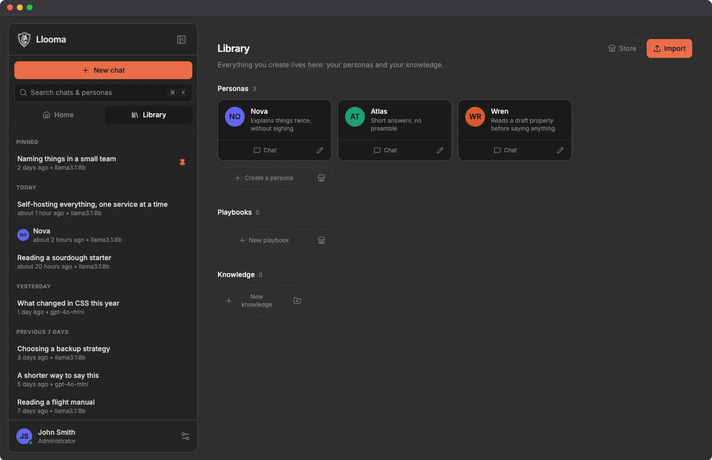Image resolution: width=712 pixels, height=460 pixels.
Task: Add a New playbook
Action: tap(265, 240)
